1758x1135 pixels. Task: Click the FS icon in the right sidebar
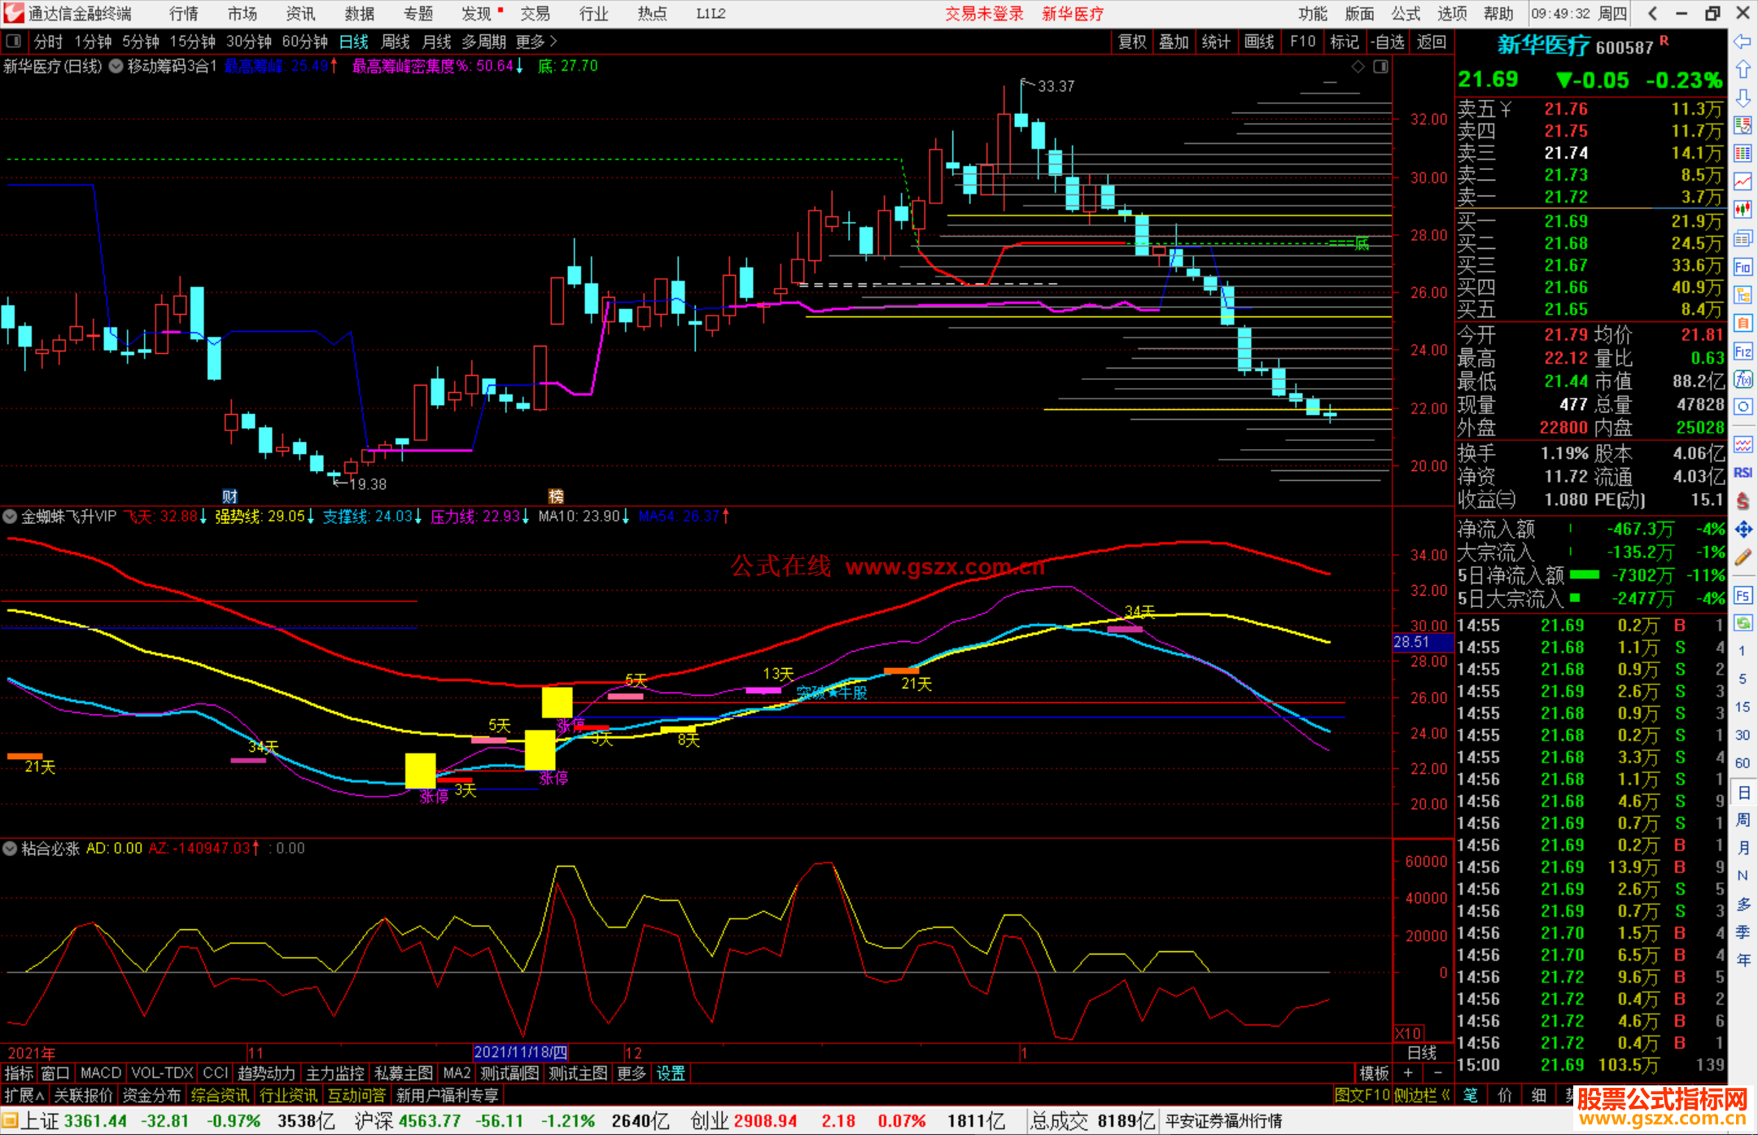coord(1743,596)
